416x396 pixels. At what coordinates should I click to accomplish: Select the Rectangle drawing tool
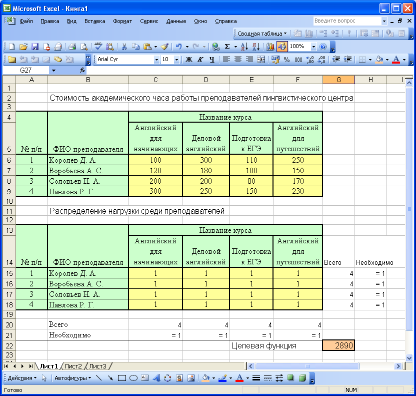point(122,378)
